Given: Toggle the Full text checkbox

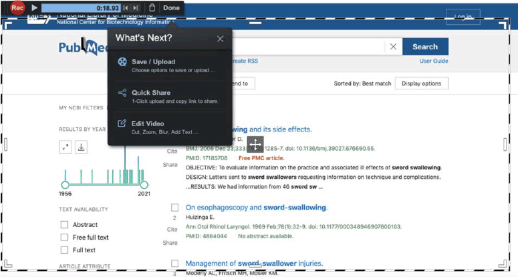Looking at the screenshot, I should [64, 250].
